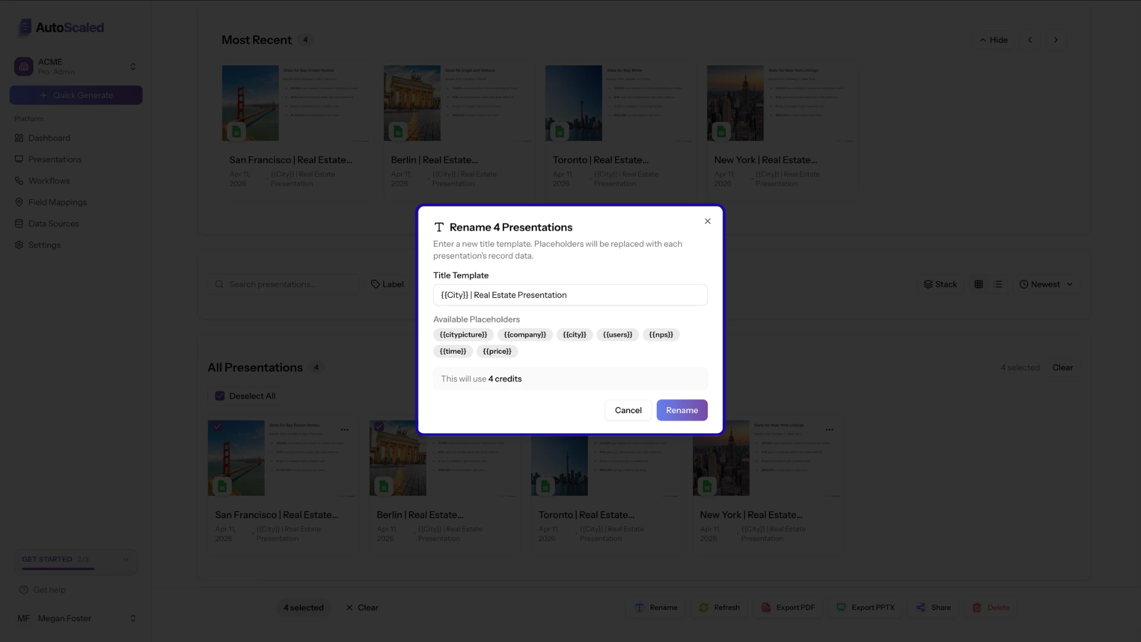Viewport: 1141px width, 642px height.
Task: Deselect the San Francisco presentation checkmark
Action: pos(218,427)
